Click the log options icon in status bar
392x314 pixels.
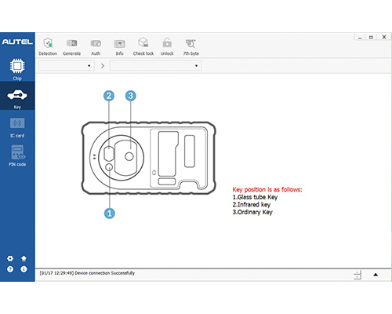pyautogui.click(x=358, y=275)
